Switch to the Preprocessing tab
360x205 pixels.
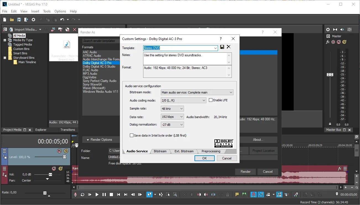pyautogui.click(x=211, y=151)
